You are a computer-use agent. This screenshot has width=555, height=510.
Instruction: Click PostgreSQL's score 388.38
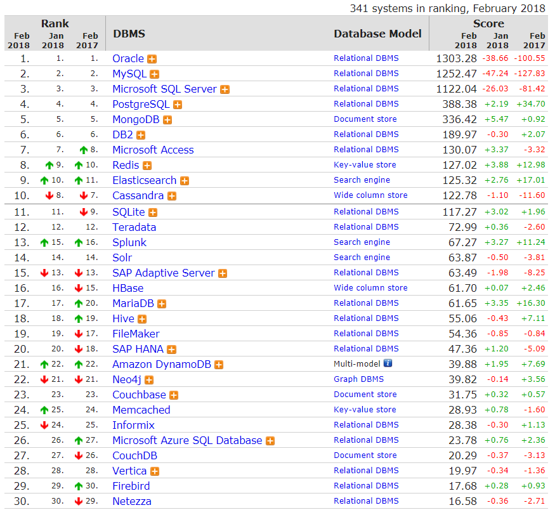click(x=459, y=104)
